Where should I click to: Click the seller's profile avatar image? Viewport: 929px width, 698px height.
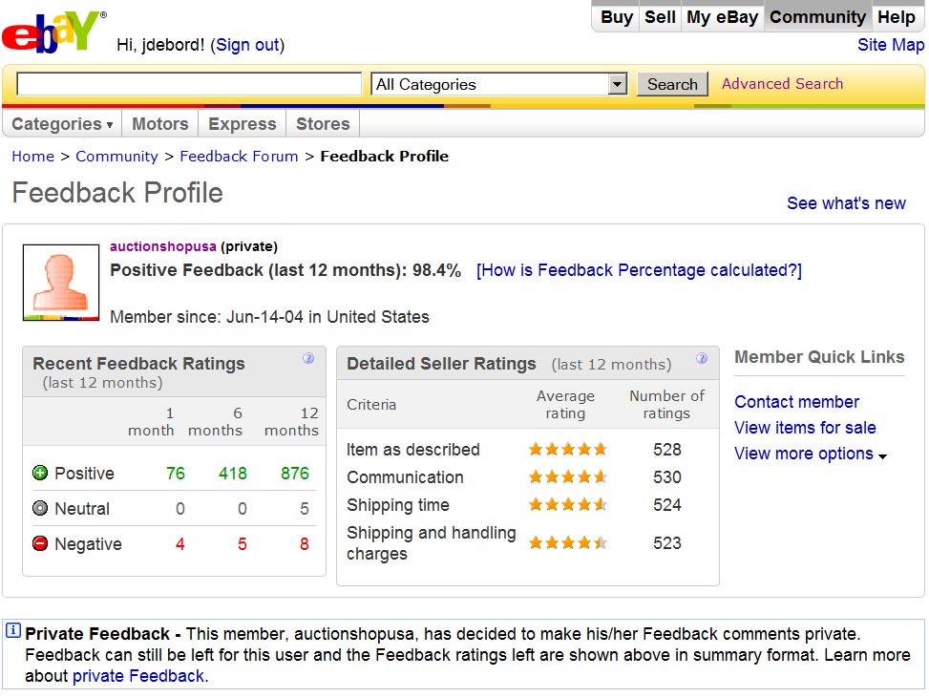[x=61, y=282]
